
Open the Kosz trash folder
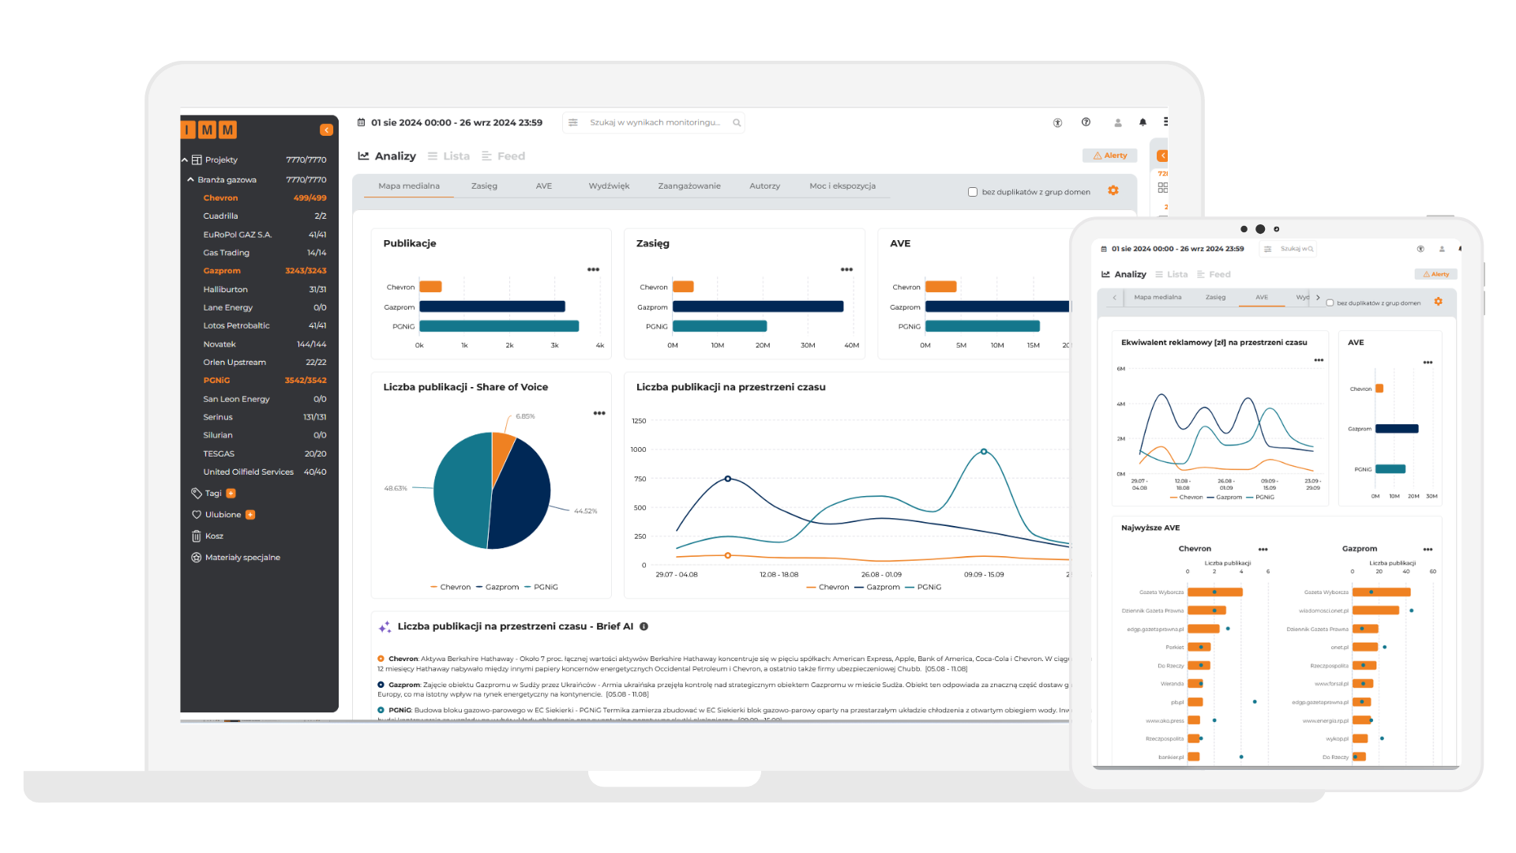coord(208,535)
